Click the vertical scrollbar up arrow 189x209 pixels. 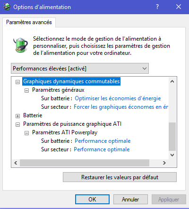(x=172, y=81)
